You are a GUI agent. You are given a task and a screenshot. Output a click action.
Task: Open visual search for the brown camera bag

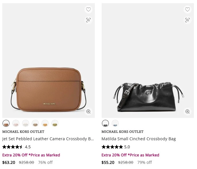coord(88,20)
